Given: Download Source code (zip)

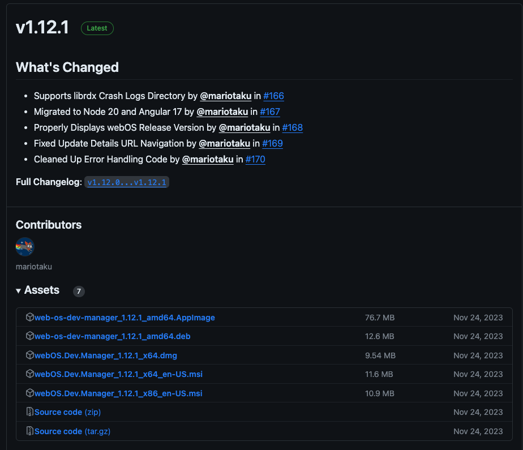Looking at the screenshot, I should pyautogui.click(x=68, y=412).
